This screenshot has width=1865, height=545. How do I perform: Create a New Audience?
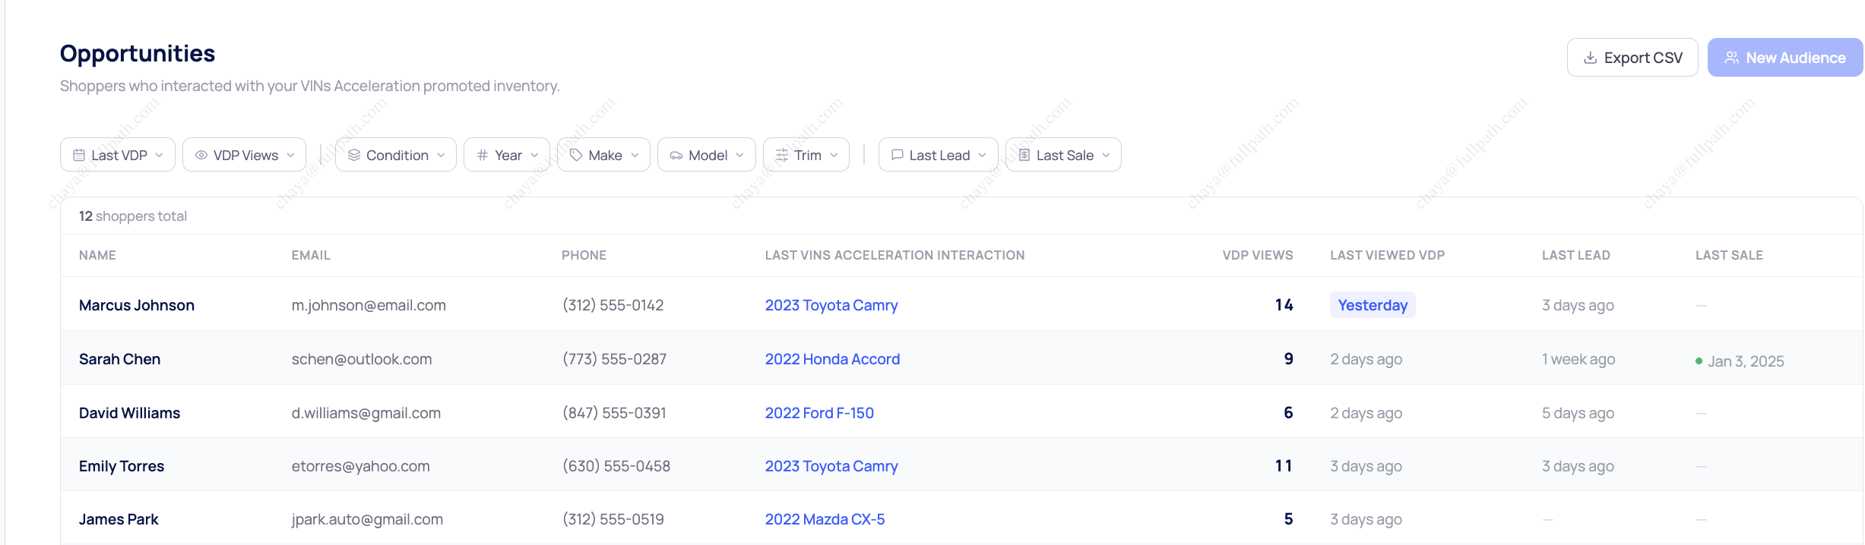[1784, 58]
